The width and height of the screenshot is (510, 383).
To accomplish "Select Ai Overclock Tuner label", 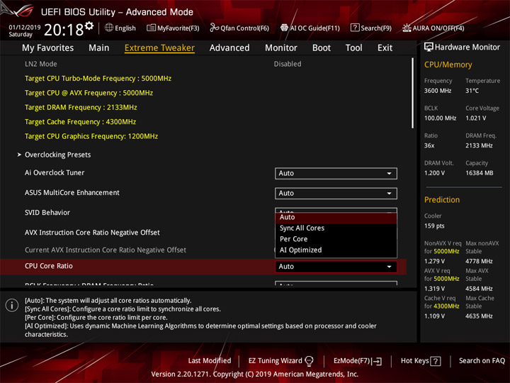I will pyautogui.click(x=55, y=172).
